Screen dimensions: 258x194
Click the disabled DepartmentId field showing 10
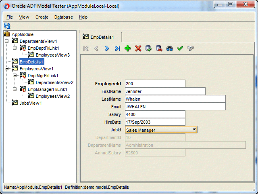(155, 137)
